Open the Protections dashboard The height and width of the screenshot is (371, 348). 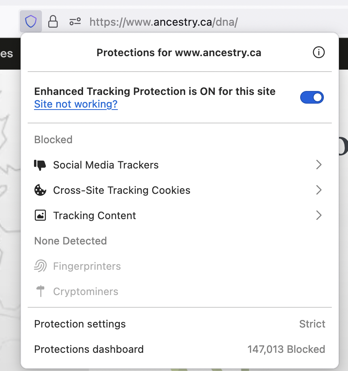pos(89,349)
